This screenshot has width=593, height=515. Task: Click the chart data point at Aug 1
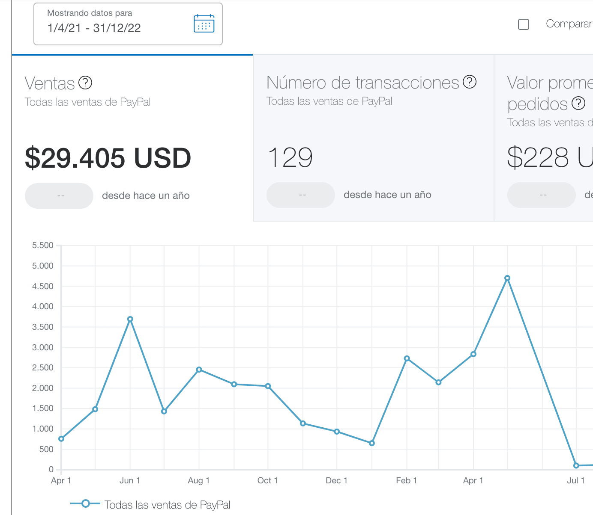click(x=199, y=370)
